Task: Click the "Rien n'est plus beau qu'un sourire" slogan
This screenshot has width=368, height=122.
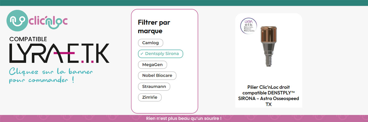Action: click(184, 118)
